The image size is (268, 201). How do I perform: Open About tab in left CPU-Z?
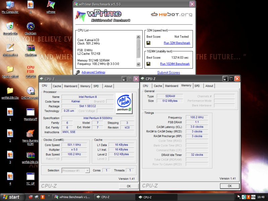click(x=108, y=86)
